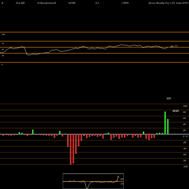Click the 30 label on the RSI axis
Image resolution: width=189 pixels, height=189 pixels.
(3, 56)
